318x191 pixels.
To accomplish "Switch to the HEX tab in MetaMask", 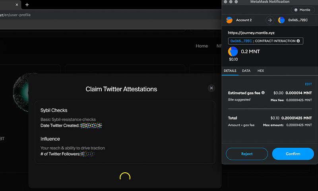I will click(x=261, y=71).
